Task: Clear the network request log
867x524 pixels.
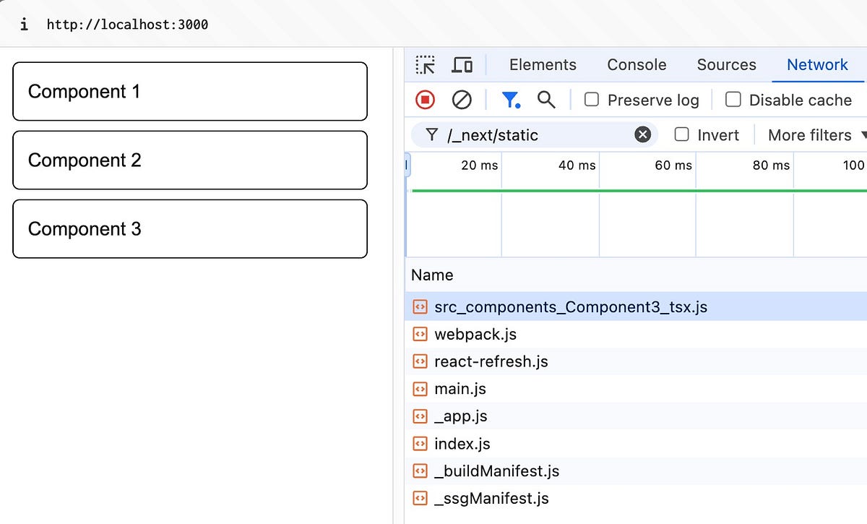Action: pos(462,100)
